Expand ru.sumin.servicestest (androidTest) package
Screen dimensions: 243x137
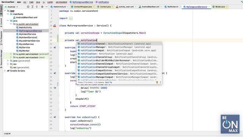(11, 54)
